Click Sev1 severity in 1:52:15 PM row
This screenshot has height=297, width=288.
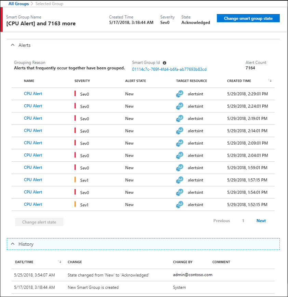click(x=84, y=205)
